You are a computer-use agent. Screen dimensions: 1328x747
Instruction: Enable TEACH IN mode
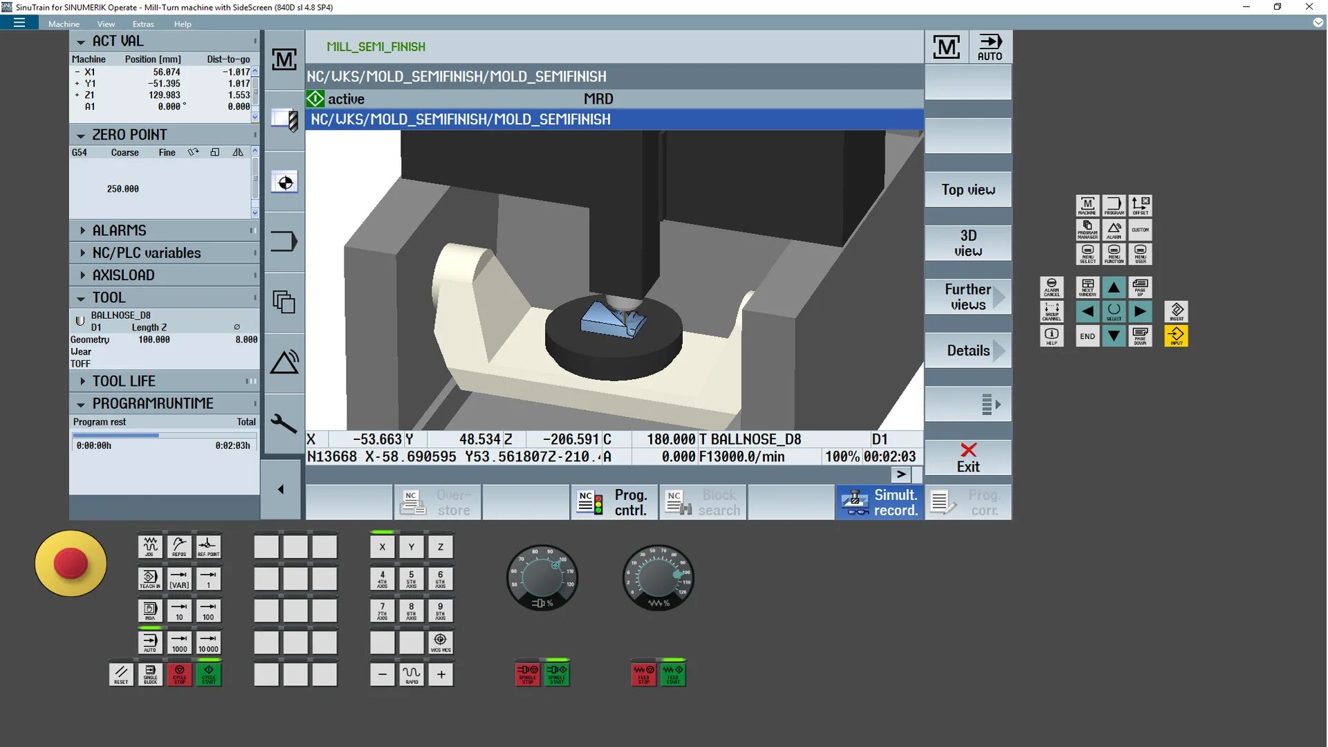[x=150, y=578]
